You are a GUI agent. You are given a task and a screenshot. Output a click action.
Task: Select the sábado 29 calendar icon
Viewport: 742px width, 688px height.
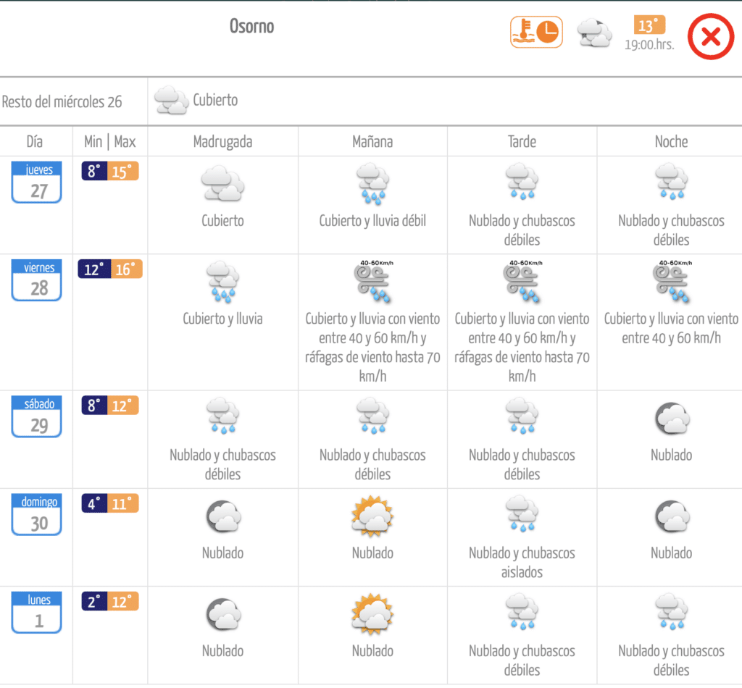point(36,417)
